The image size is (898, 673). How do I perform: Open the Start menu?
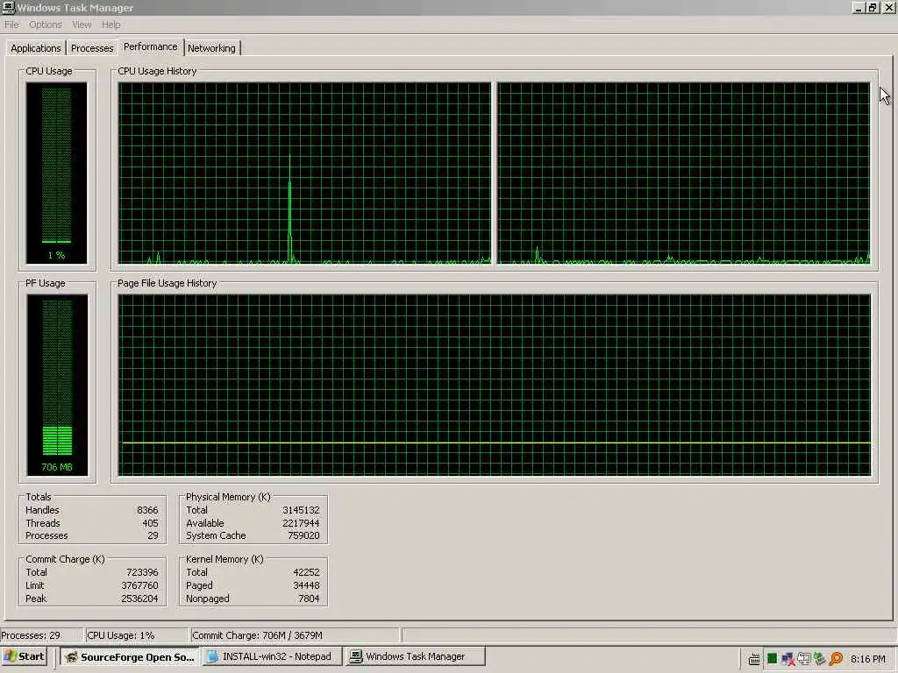coord(24,656)
